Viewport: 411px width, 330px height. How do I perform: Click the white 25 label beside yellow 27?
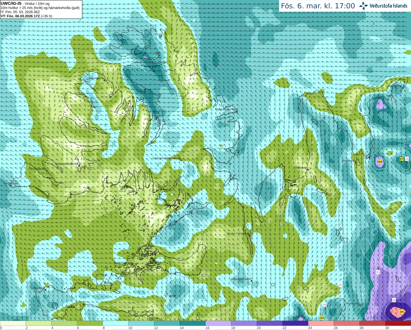pos(407,159)
